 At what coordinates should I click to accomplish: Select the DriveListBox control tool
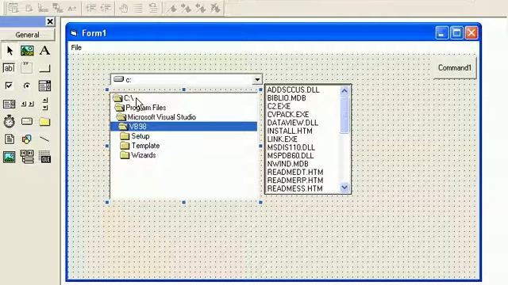(27, 121)
